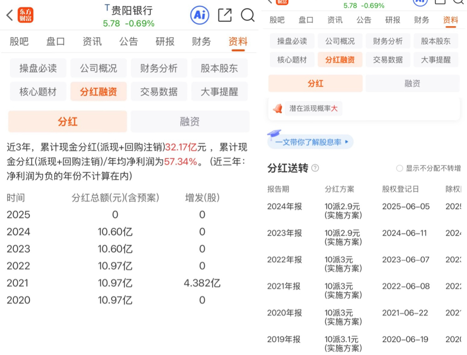The width and height of the screenshot is (467, 355).
Task: Select 核心题材 in right panel
Action: click(292, 60)
